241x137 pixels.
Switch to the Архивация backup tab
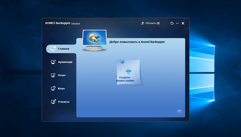[61, 62]
